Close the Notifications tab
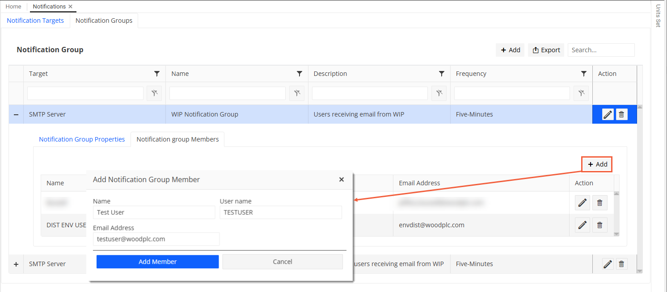Image resolution: width=667 pixels, height=292 pixels. [x=71, y=6]
